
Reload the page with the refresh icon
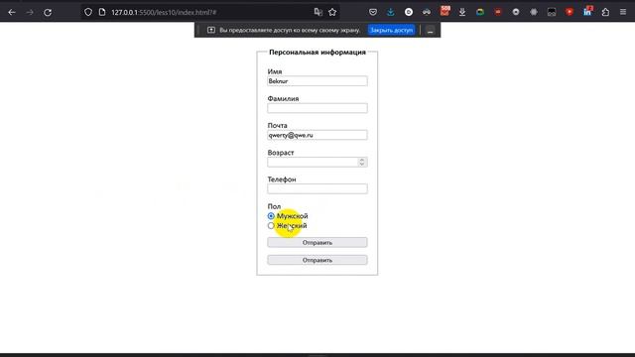point(48,12)
